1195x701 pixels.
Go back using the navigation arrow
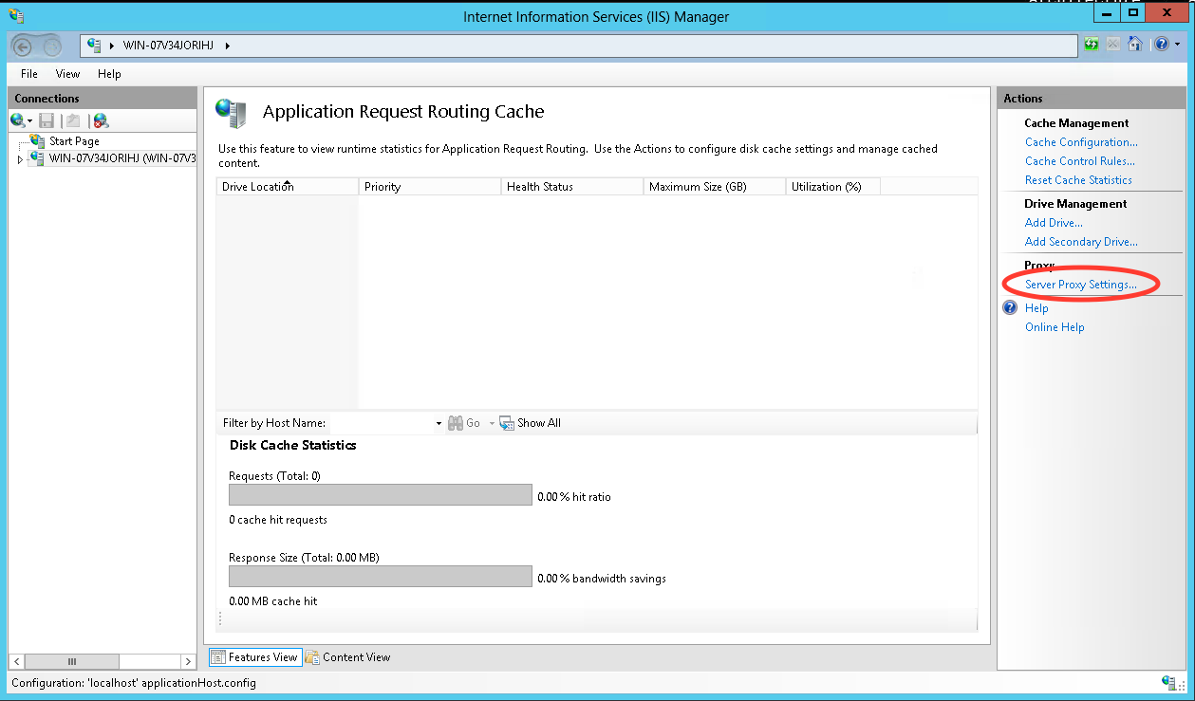click(24, 45)
